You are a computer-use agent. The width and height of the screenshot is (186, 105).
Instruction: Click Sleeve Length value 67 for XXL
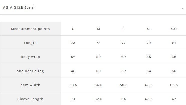pyautogui.click(x=174, y=99)
